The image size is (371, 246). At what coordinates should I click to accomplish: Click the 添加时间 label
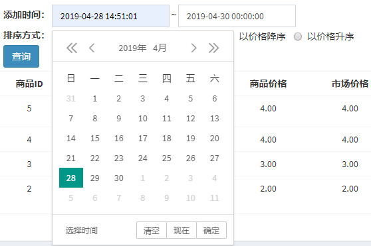(24, 15)
